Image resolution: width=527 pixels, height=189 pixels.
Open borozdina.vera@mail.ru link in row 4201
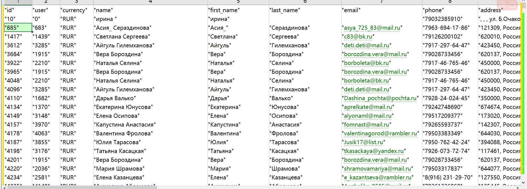tap(375, 160)
